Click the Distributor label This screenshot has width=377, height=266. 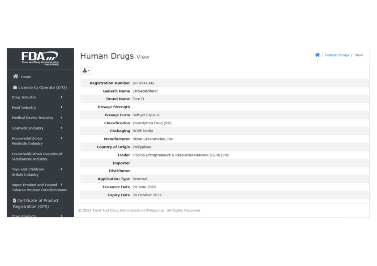pyautogui.click(x=119, y=171)
